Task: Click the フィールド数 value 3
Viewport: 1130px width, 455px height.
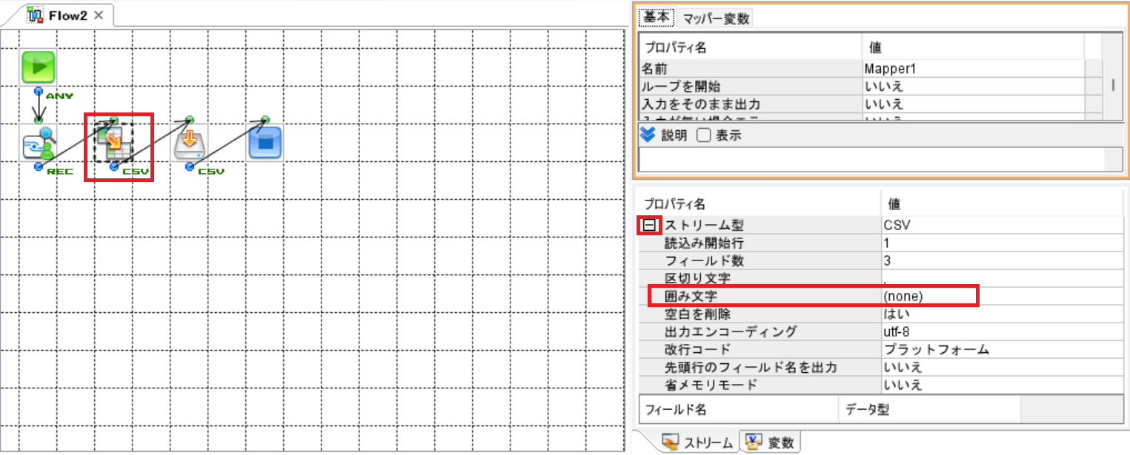Action: [x=1002, y=260]
